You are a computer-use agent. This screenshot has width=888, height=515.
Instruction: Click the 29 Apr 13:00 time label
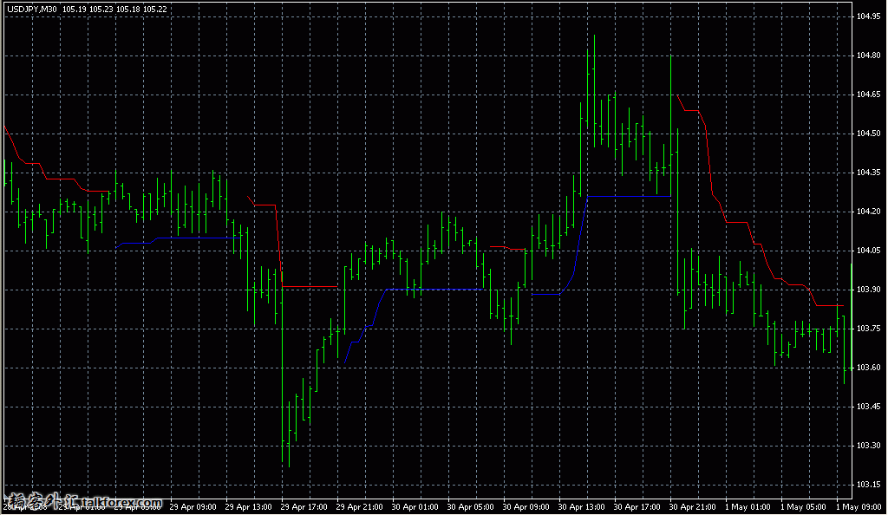click(249, 507)
